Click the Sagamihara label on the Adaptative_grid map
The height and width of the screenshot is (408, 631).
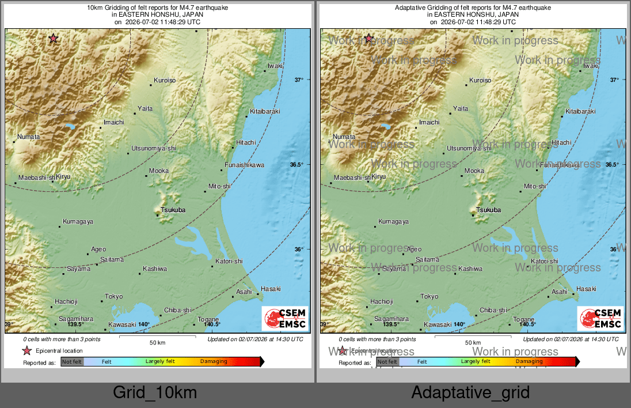point(391,319)
